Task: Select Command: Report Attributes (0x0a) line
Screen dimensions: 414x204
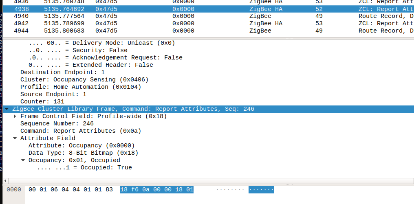Action: click(x=81, y=131)
